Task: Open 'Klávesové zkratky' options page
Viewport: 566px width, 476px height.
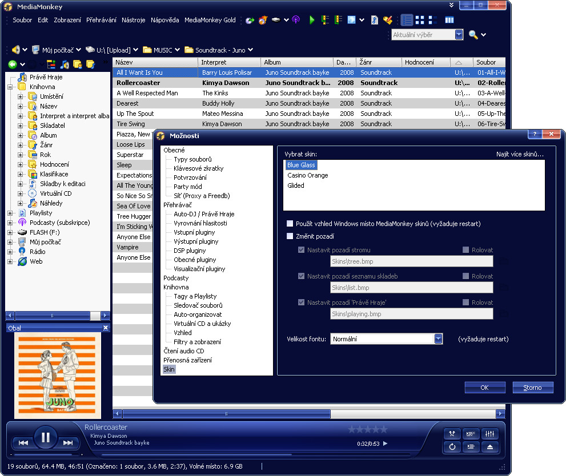Action: click(199, 168)
